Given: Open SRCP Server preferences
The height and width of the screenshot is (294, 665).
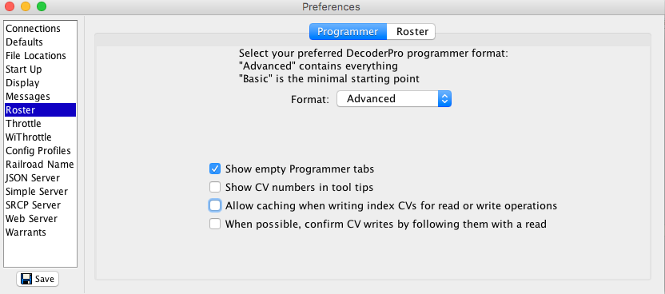Looking at the screenshot, I should (x=40, y=205).
